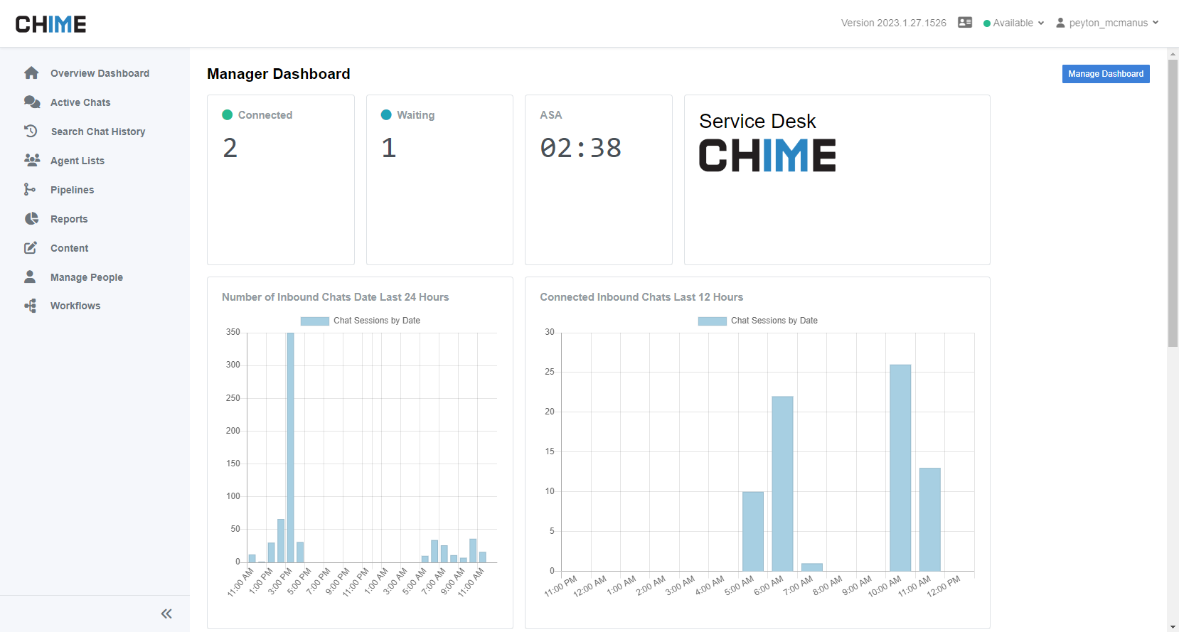Screen dimensions: 1179x632
Task: Click the Search Chat History clock icon
Action: pyautogui.click(x=31, y=131)
